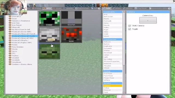Click tool list scrollbar up arrow
Image resolution: width=175 pixels, height=98 pixels.
point(124,11)
